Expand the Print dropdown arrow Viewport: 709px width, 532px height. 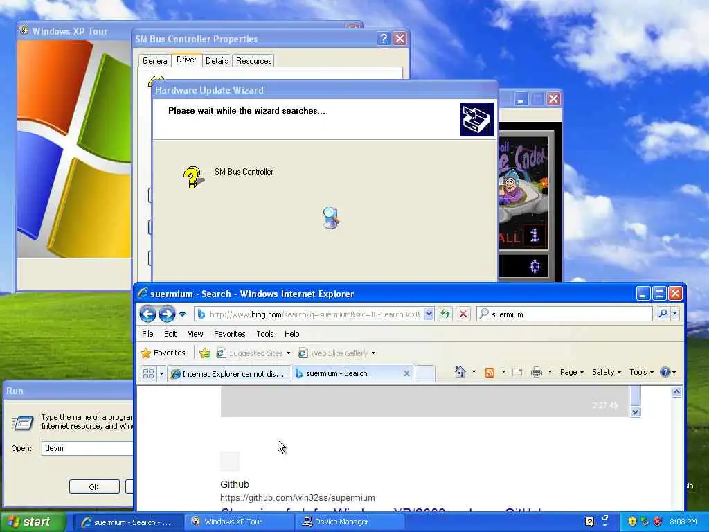pos(550,372)
